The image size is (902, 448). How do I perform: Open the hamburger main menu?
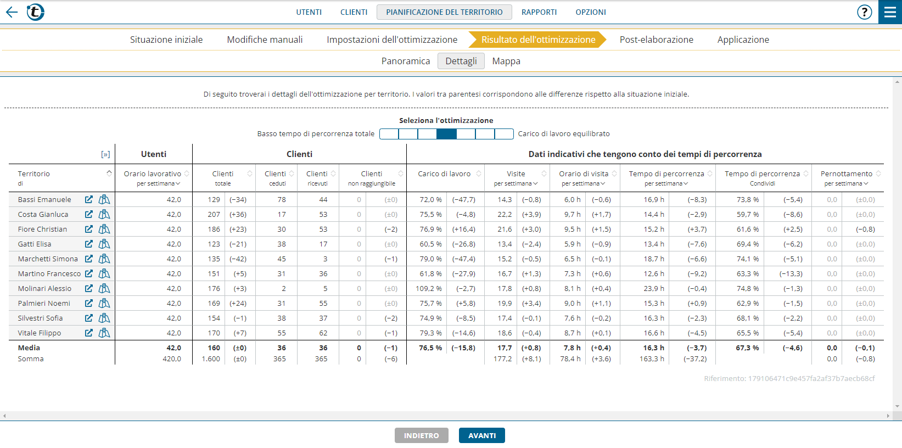(890, 12)
